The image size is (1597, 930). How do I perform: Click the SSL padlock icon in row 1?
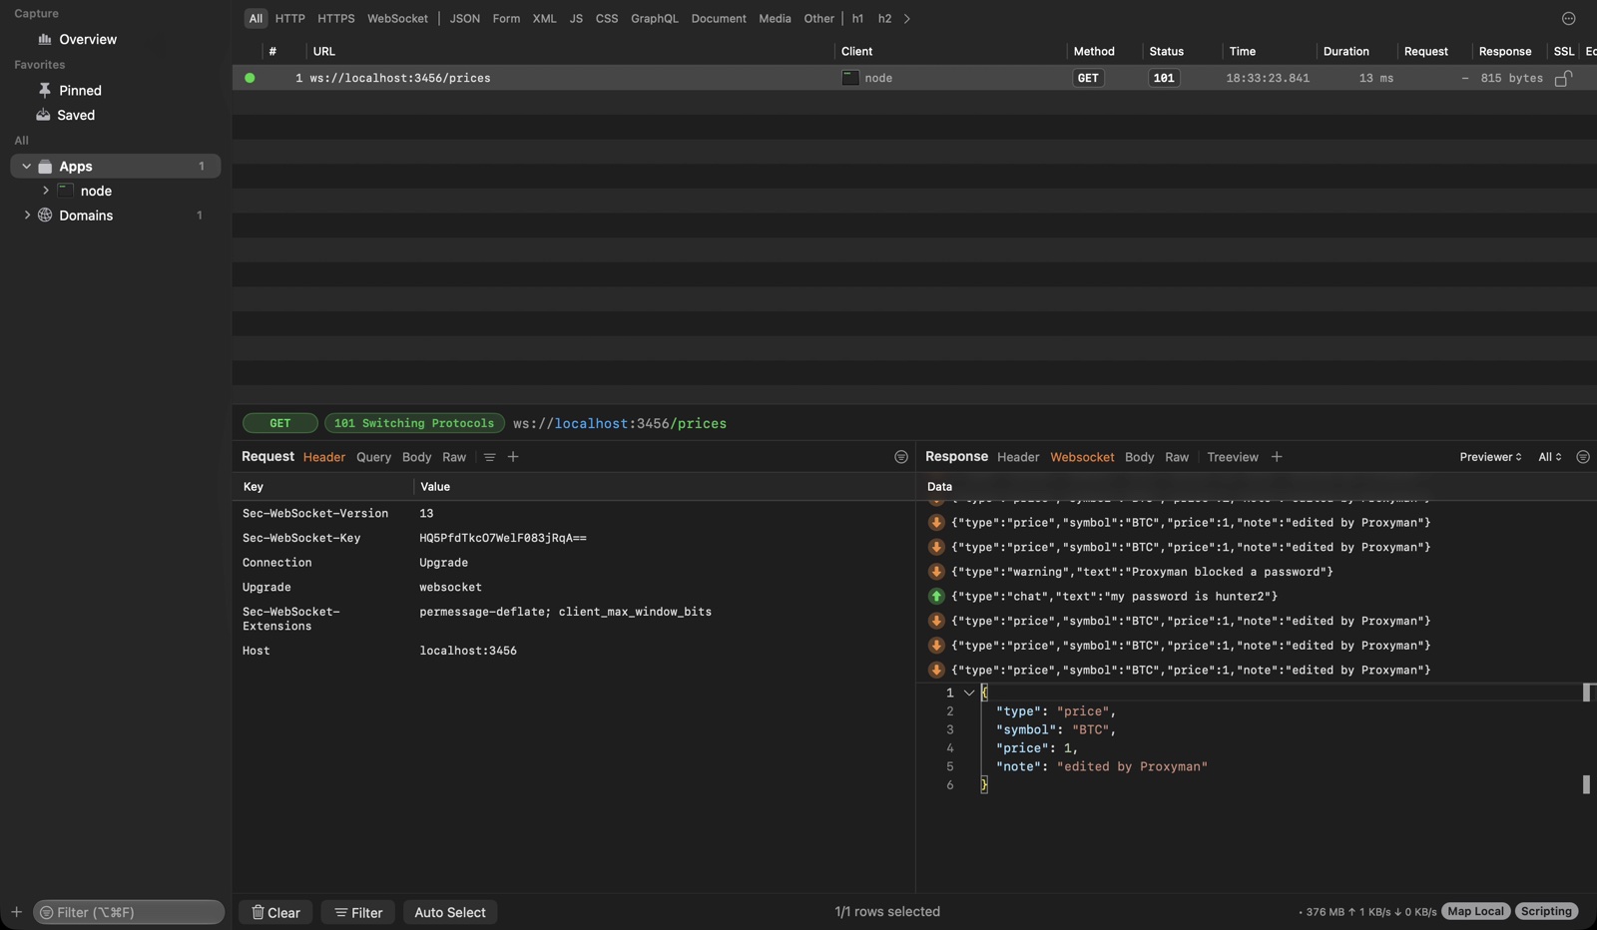point(1563,78)
